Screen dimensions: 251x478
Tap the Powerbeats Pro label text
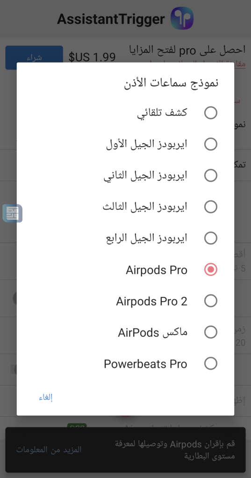click(x=145, y=364)
